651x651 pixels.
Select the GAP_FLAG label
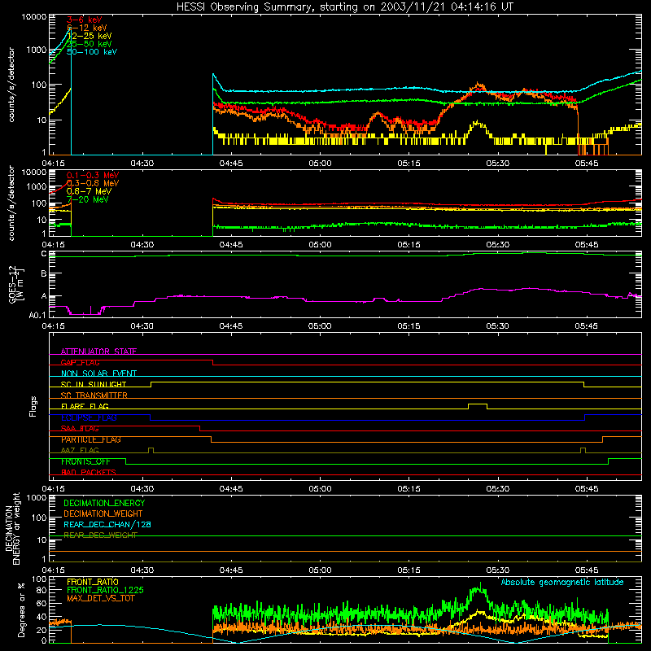pos(80,362)
